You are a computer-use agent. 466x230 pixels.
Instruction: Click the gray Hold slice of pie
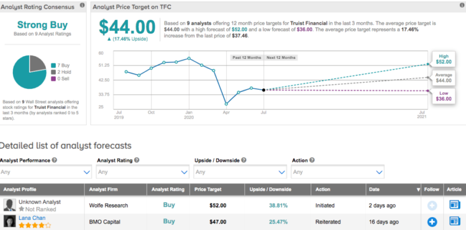37,63
